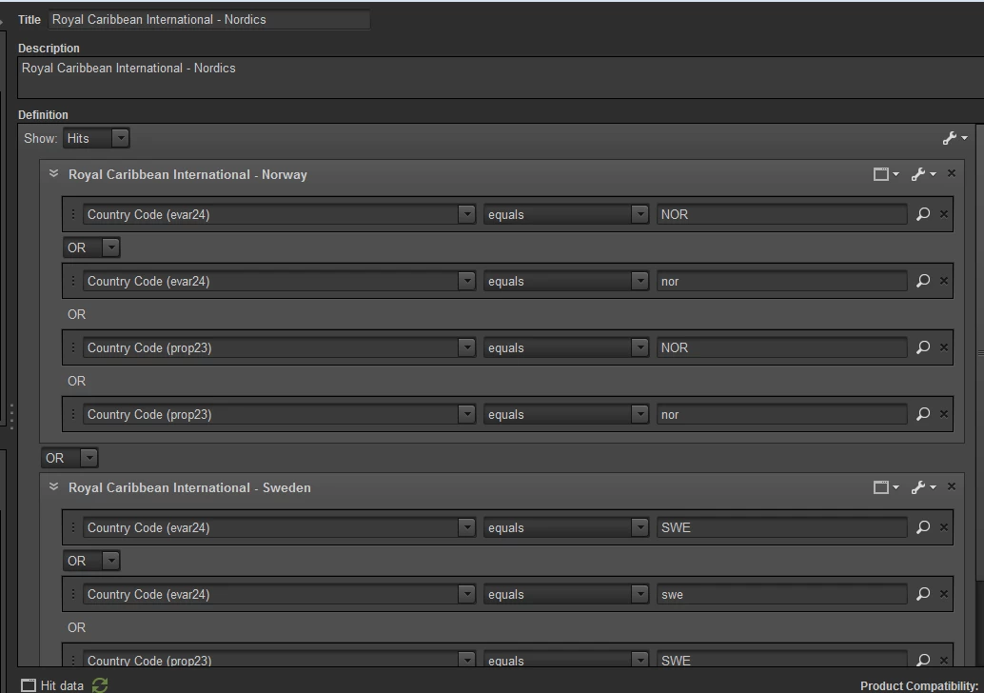Grab drag handle of evar24 equals NOR rule
Viewport: 984px width, 693px height.
[72, 214]
